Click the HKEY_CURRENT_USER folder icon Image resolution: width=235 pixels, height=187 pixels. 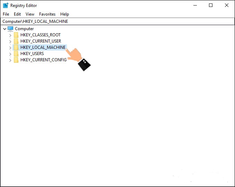pos(16,41)
